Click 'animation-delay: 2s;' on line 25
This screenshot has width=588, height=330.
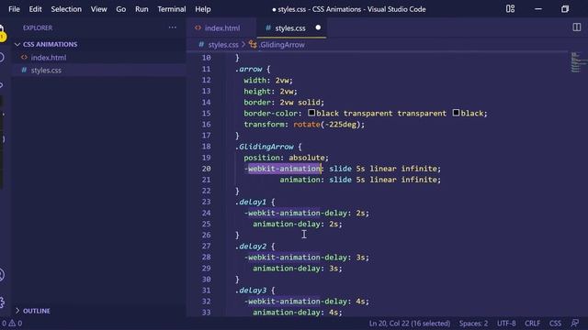click(x=298, y=224)
